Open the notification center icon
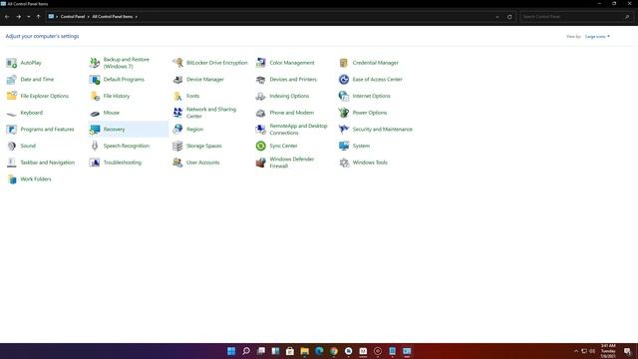The width and height of the screenshot is (638, 359). pyautogui.click(x=627, y=351)
